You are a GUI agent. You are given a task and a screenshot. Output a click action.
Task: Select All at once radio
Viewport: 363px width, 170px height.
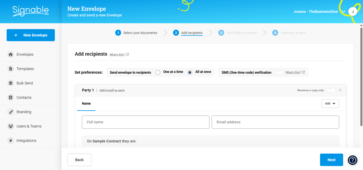click(x=190, y=73)
